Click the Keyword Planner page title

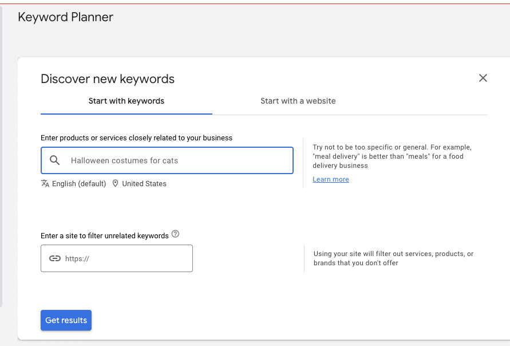pyautogui.click(x=65, y=17)
